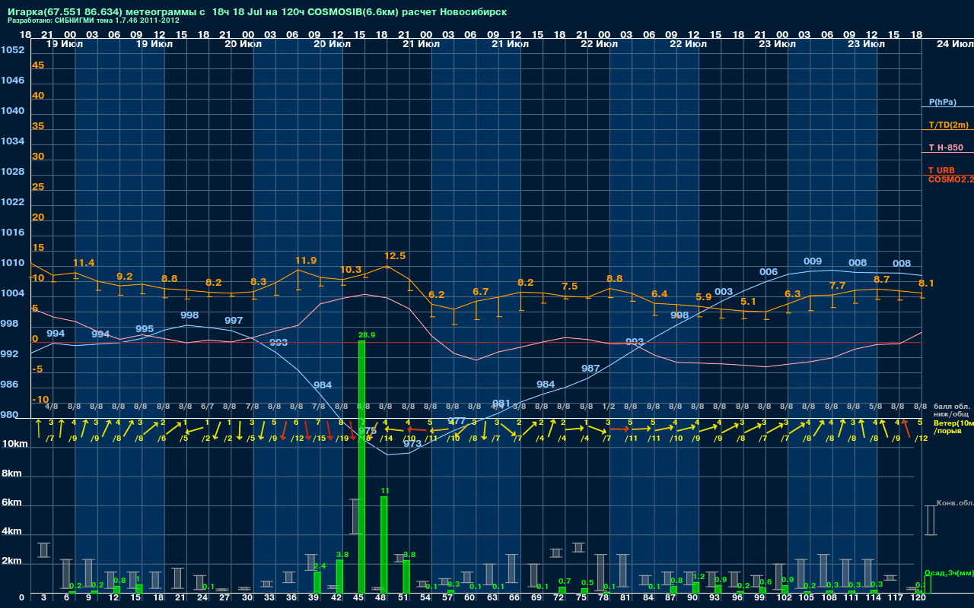Click the 'балл обл. ниж/общ' row label
Viewport: 974px width, 608px height.
952,410
